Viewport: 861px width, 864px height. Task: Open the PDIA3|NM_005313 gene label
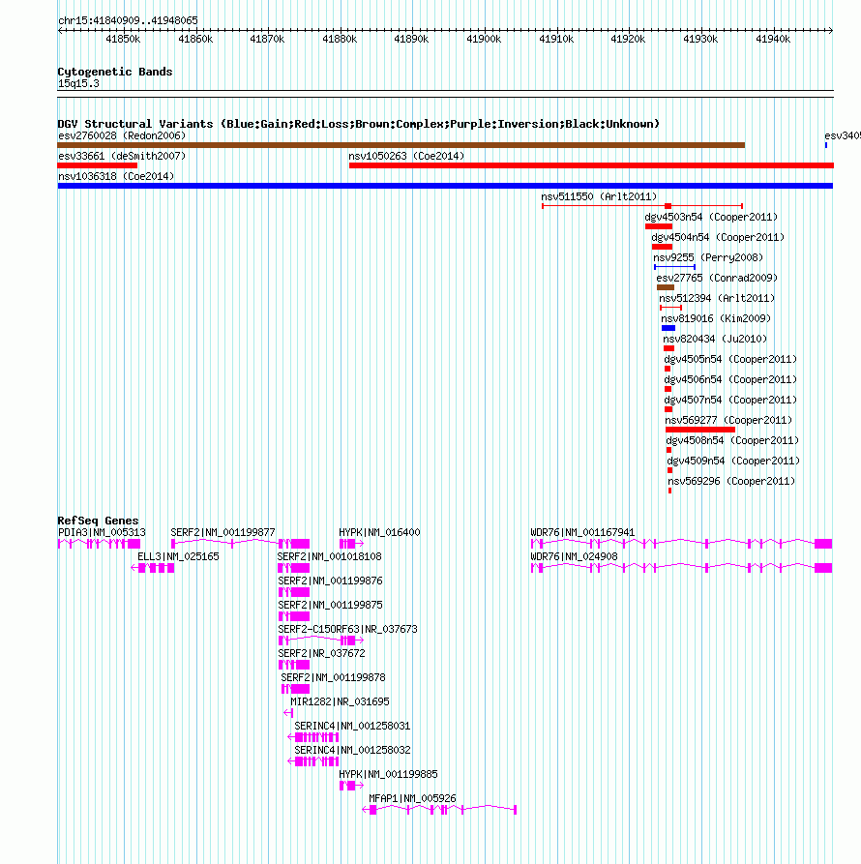(x=102, y=532)
